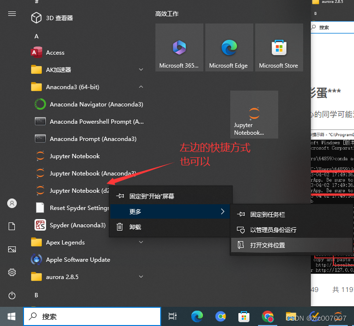Select 打开文件位置 in the submenu
The height and width of the screenshot is (326, 354).
pyautogui.click(x=292, y=245)
